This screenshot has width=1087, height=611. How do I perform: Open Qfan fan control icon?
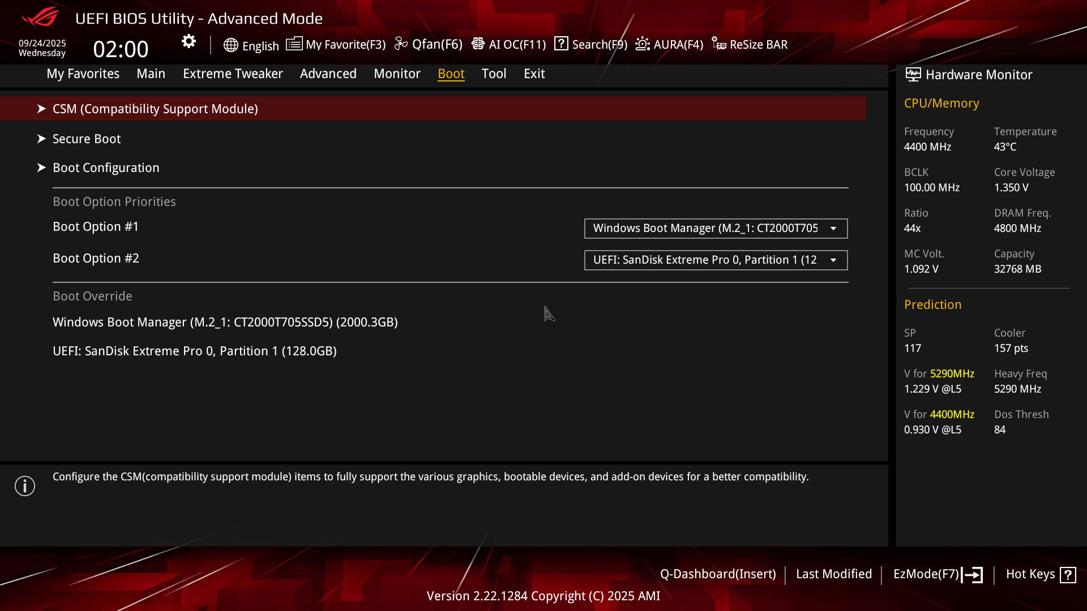[401, 44]
